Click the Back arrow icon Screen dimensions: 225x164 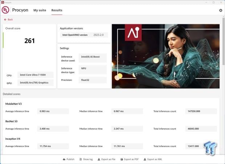[x=5, y=20]
